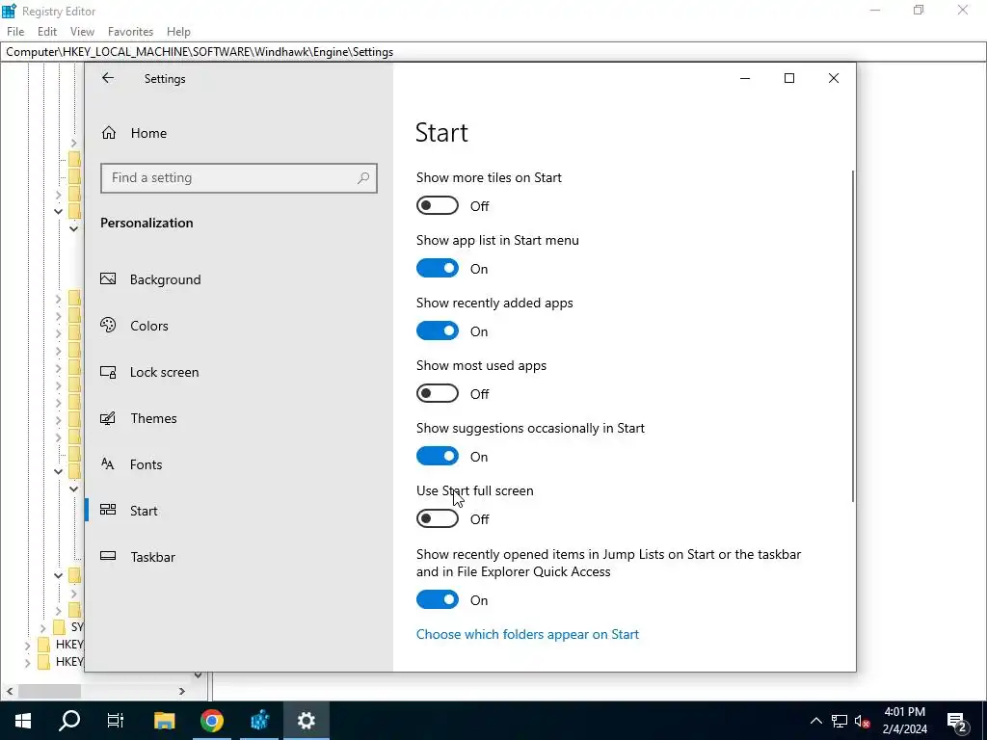Screen dimensions: 987x740
Task: Select the Start tiles icon in sidebar
Action: pyautogui.click(x=108, y=511)
